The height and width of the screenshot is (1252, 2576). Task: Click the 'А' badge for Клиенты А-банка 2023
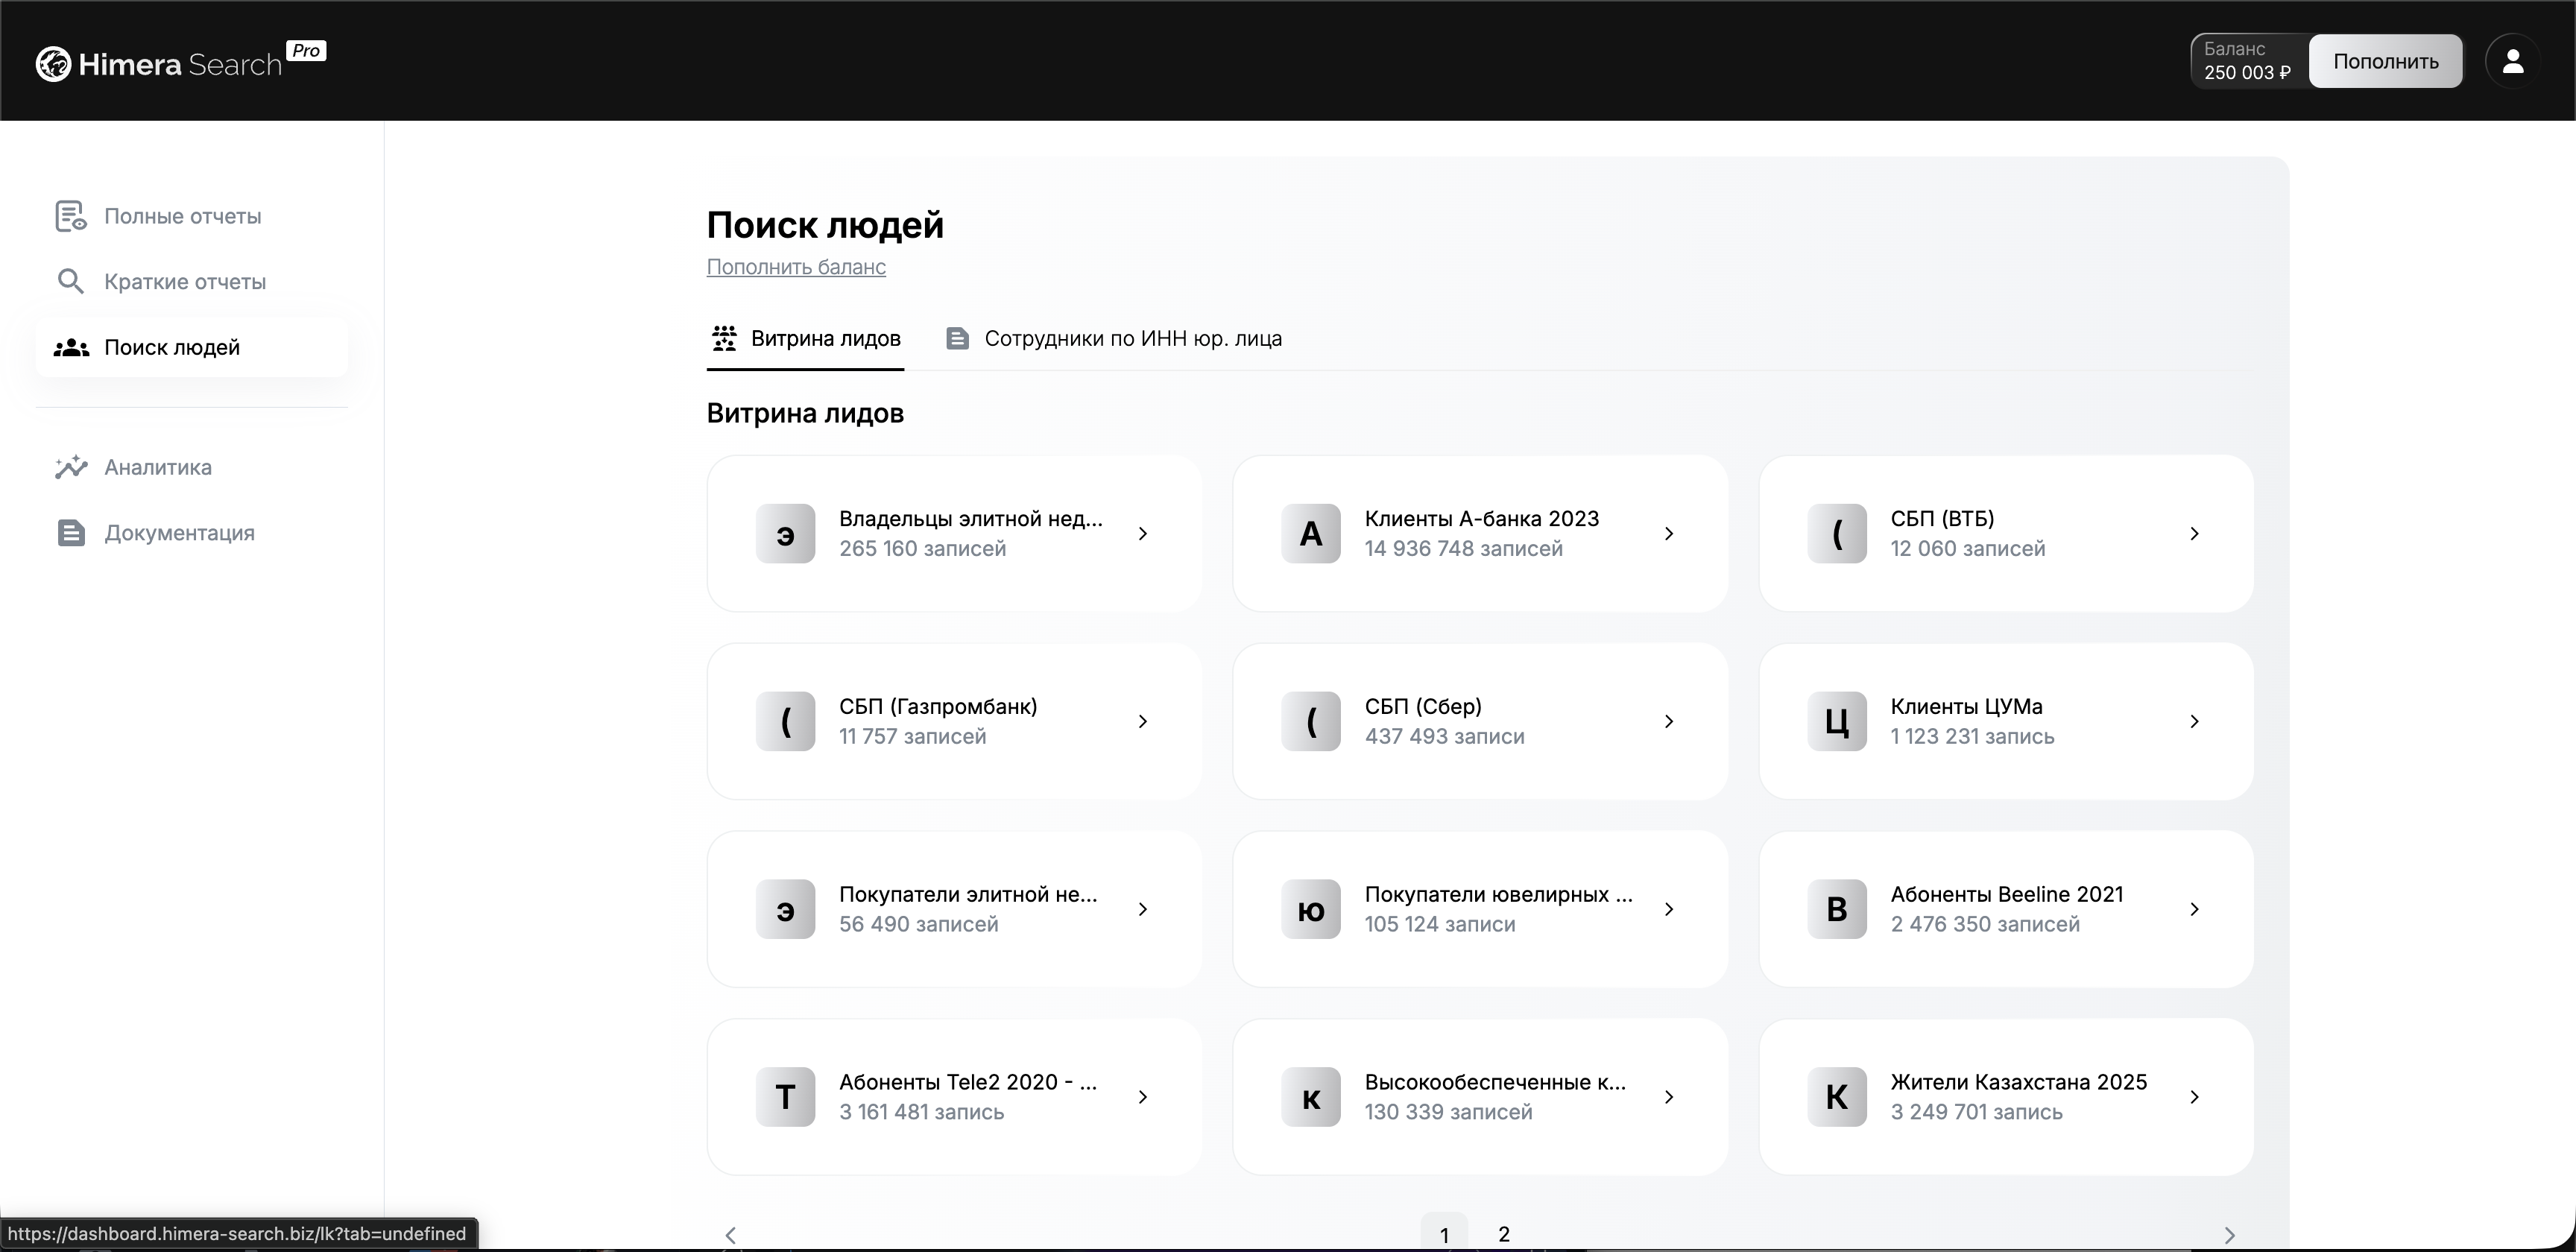tap(1311, 533)
